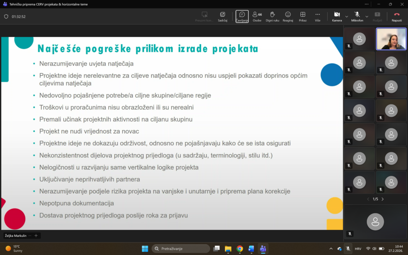The width and height of the screenshot is (408, 255).
Task: Click the shield security icon near timer
Action: [6, 17]
